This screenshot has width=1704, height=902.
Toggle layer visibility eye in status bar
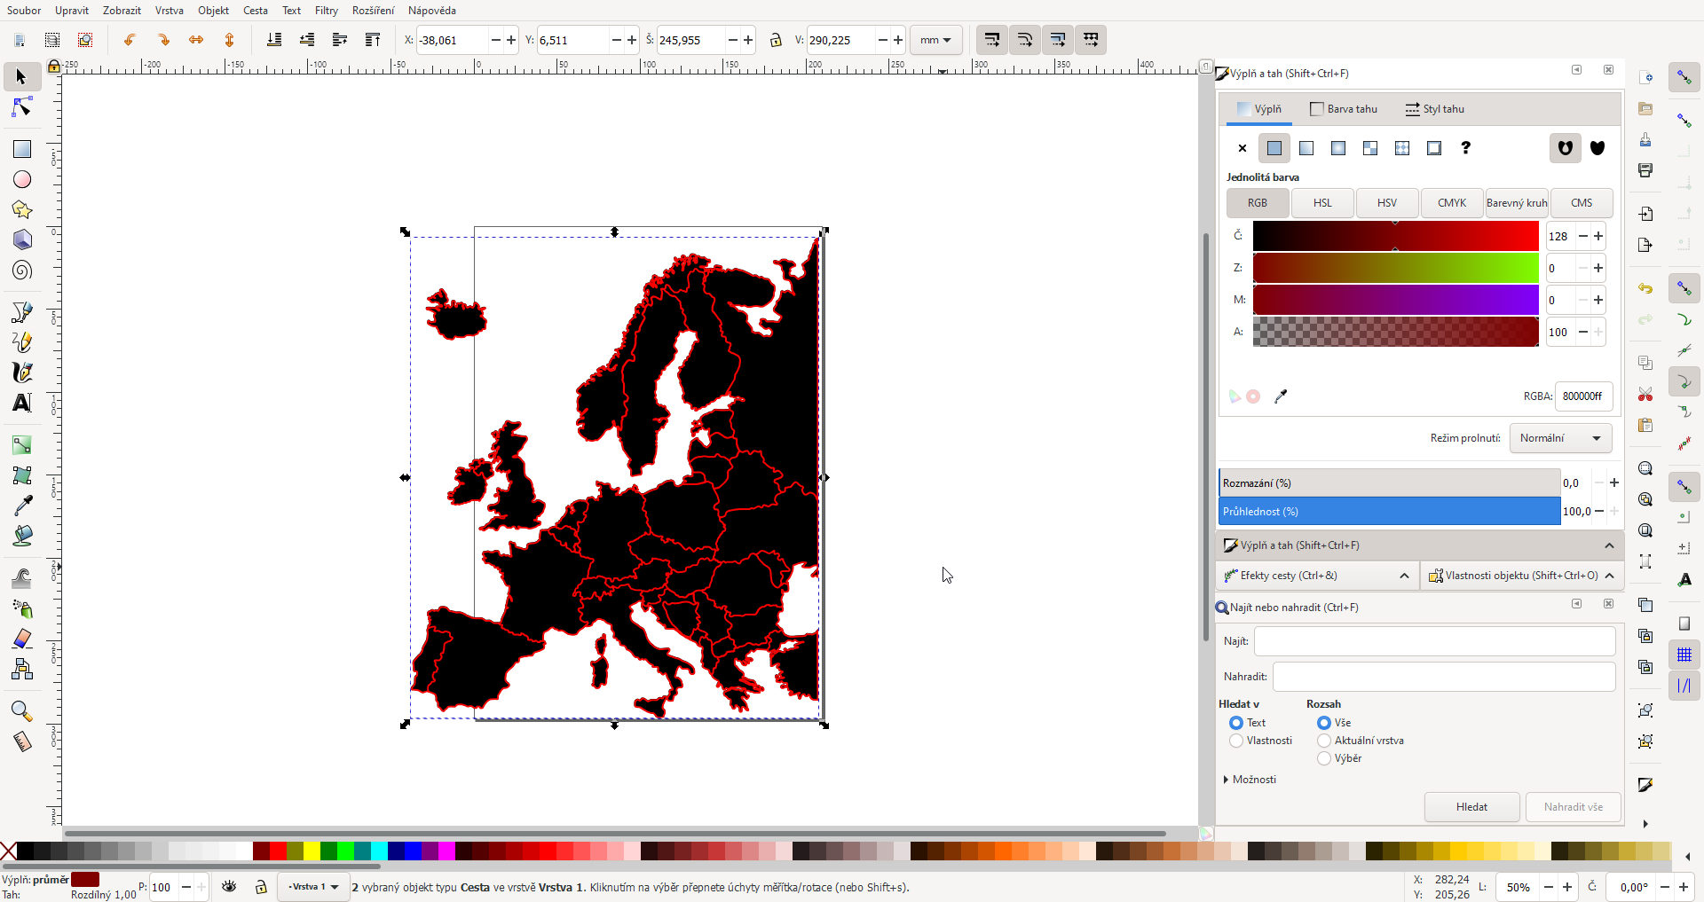pyautogui.click(x=229, y=887)
